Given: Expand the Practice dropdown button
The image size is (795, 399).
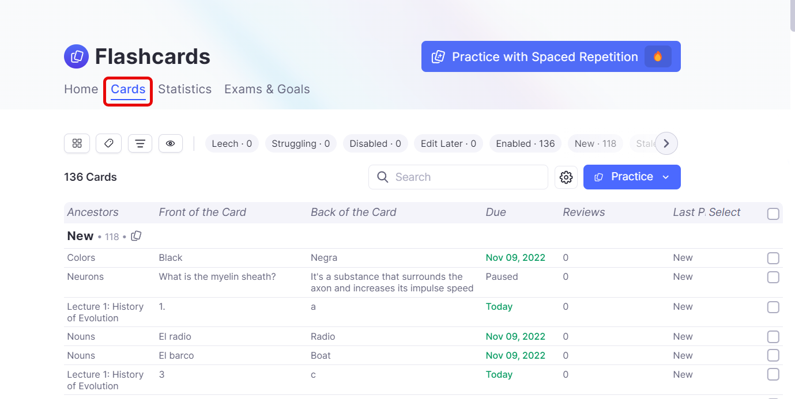Looking at the screenshot, I should click(x=665, y=177).
